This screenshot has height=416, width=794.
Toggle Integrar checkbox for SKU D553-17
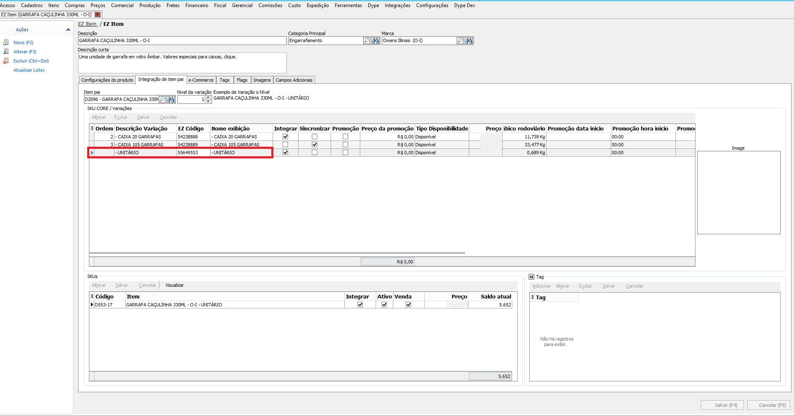[x=360, y=305]
